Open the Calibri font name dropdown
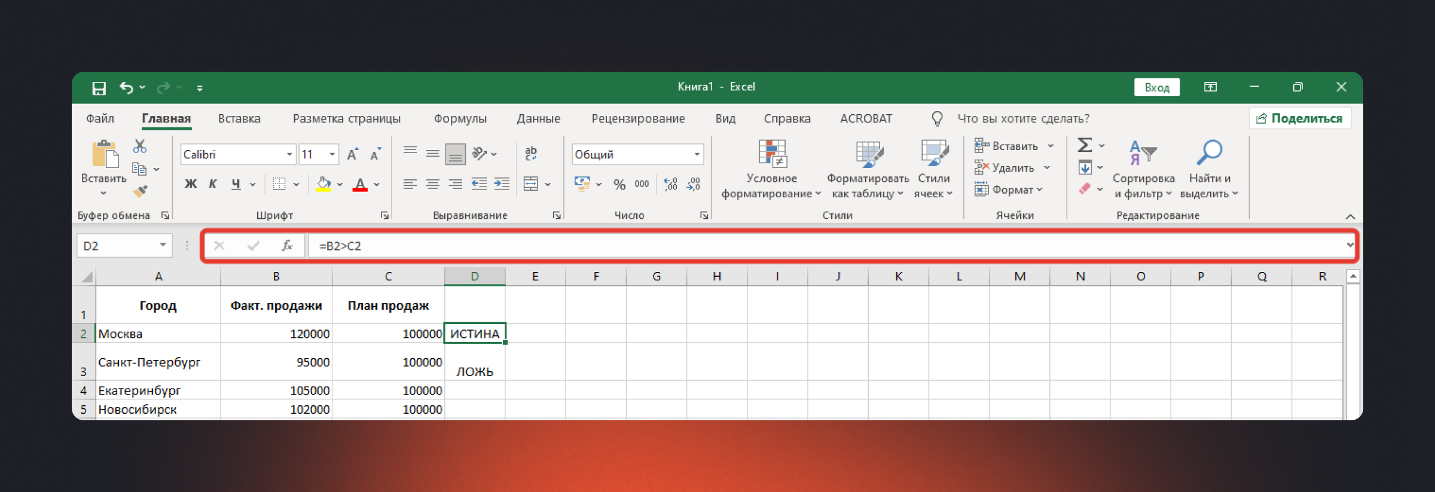This screenshot has width=1435, height=492. (289, 154)
